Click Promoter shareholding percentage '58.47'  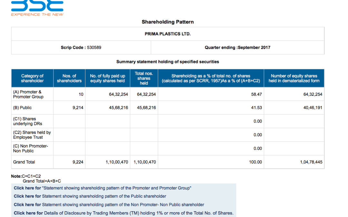[x=256, y=94]
